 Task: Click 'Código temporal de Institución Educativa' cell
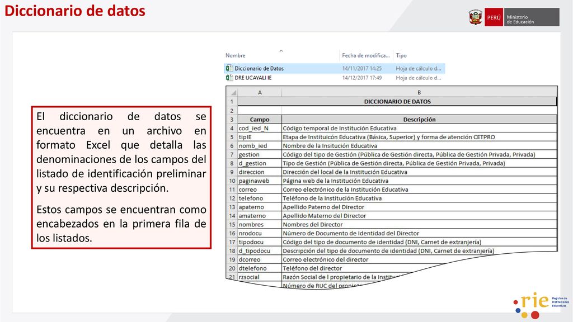point(419,128)
